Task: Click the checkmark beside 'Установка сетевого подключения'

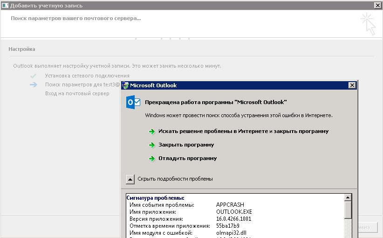Action: pos(33,76)
